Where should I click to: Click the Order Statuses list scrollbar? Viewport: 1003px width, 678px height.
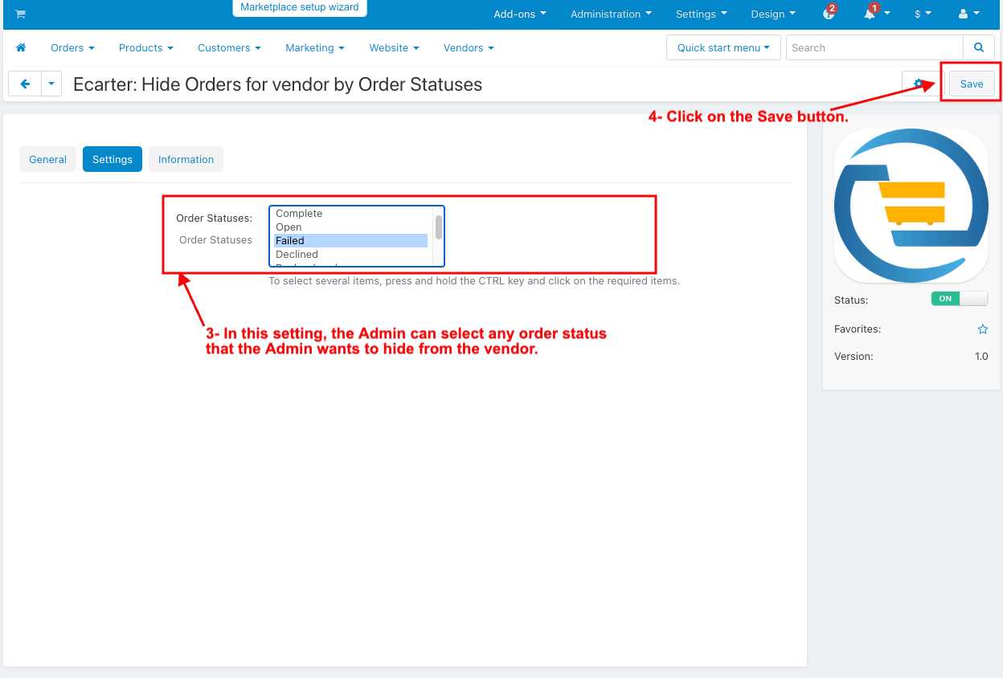tap(438, 227)
